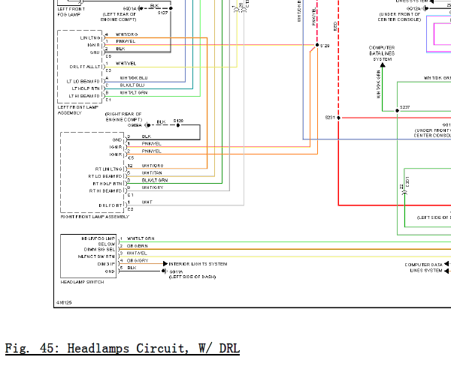Image resolution: width=451 pixels, height=378 pixels.
Task: Click splice label S128
Action: tap(178, 121)
